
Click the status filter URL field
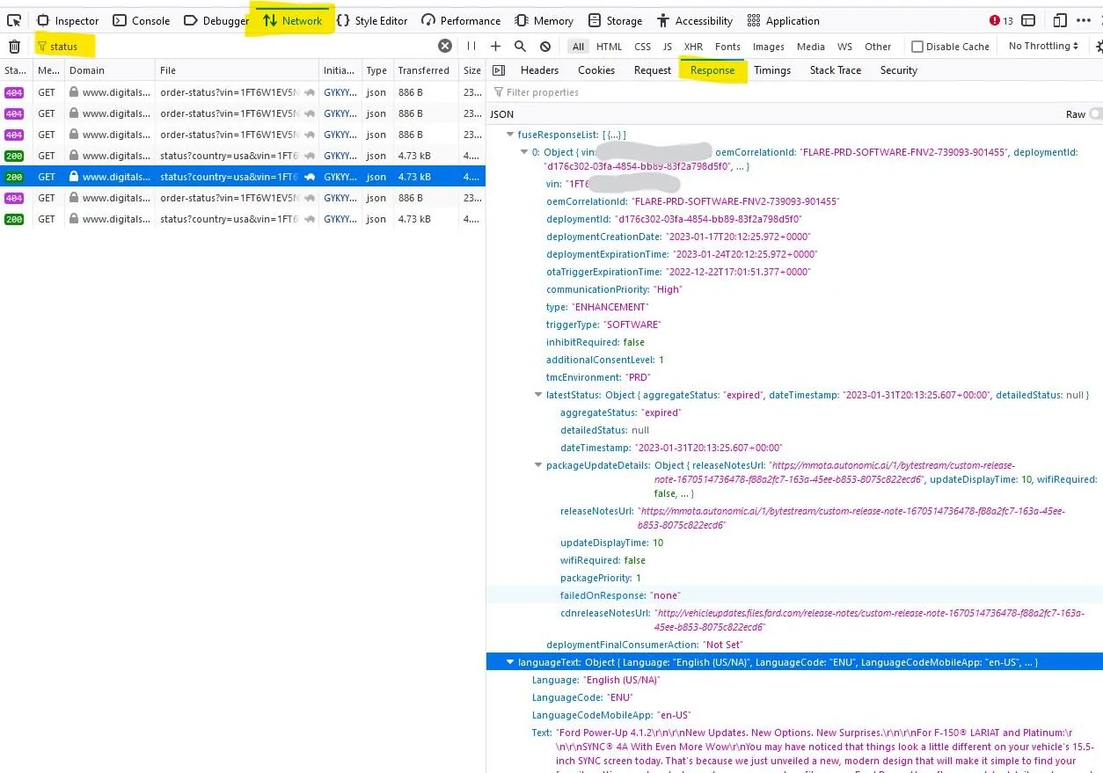[x=237, y=47]
